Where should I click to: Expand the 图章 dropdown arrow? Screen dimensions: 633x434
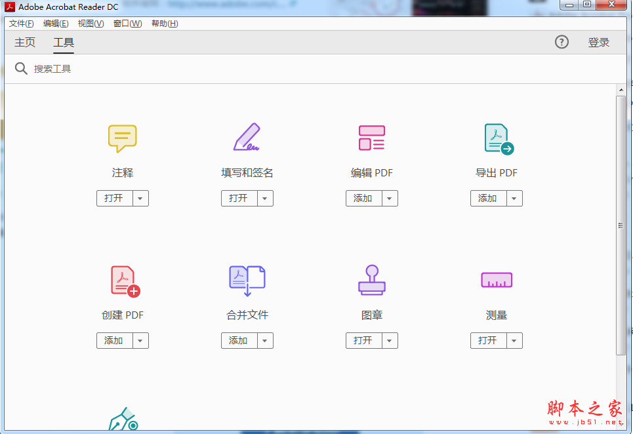(x=390, y=341)
